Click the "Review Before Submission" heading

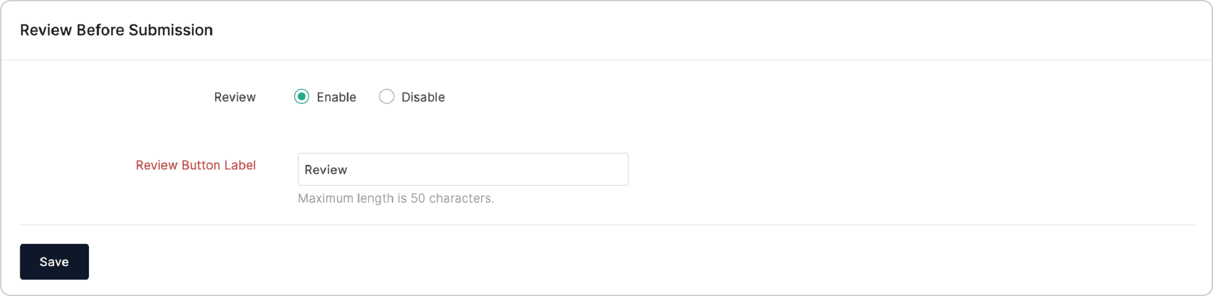(116, 30)
